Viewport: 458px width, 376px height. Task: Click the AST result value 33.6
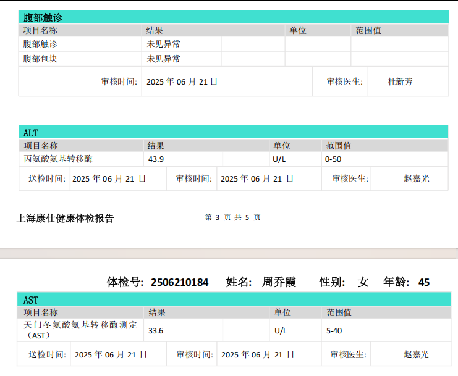click(x=156, y=330)
